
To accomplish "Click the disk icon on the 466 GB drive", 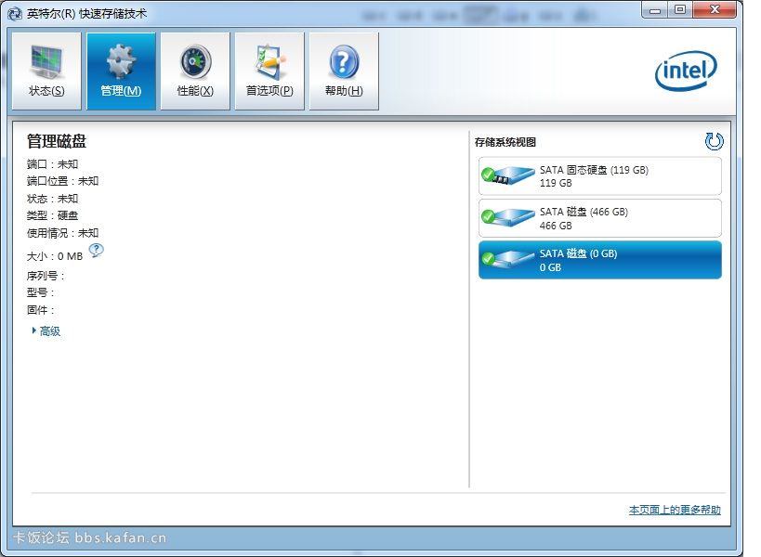I will click(x=507, y=217).
